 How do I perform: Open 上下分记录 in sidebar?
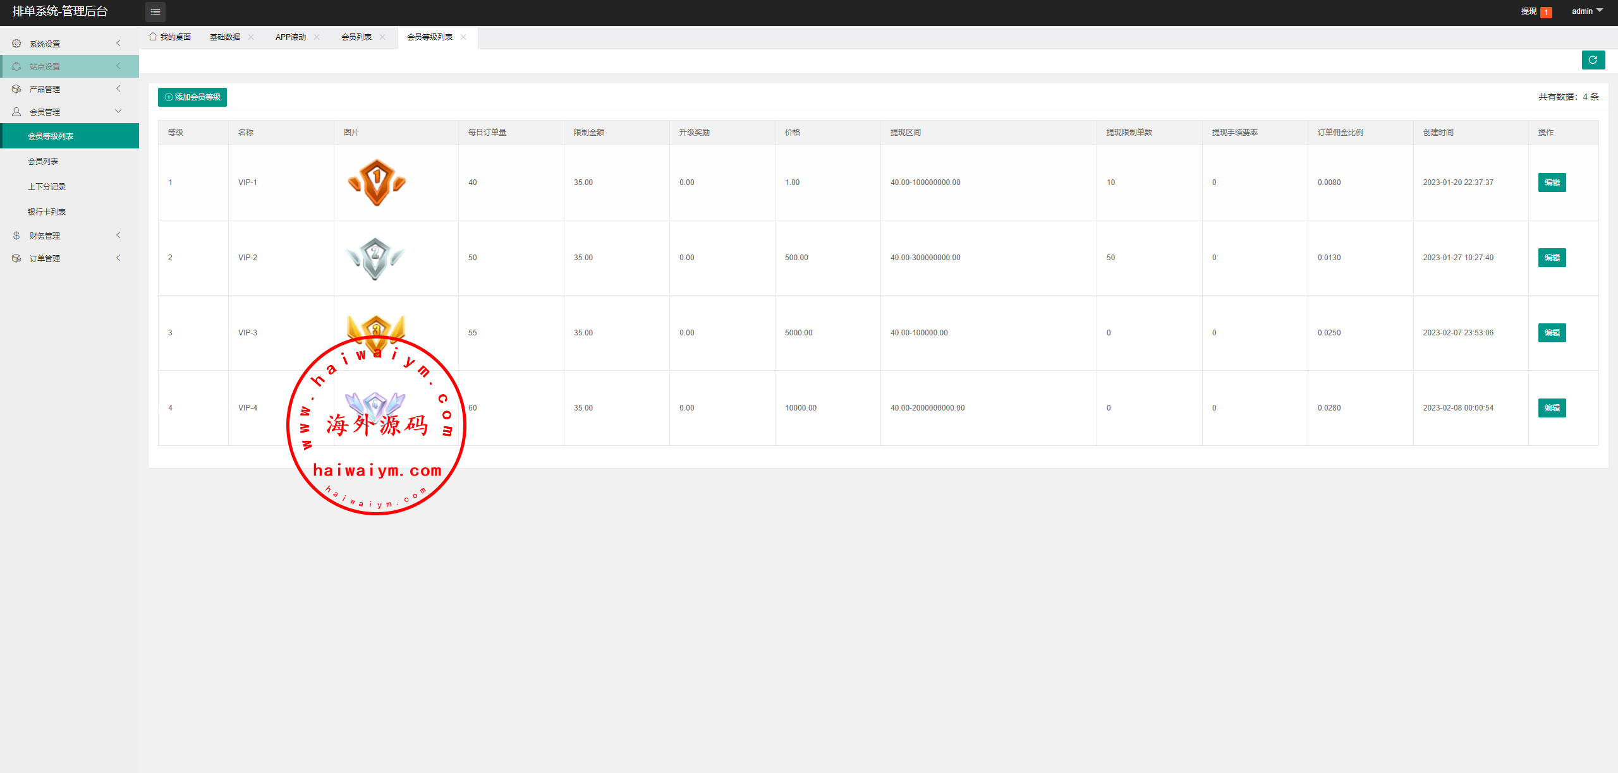click(x=47, y=187)
